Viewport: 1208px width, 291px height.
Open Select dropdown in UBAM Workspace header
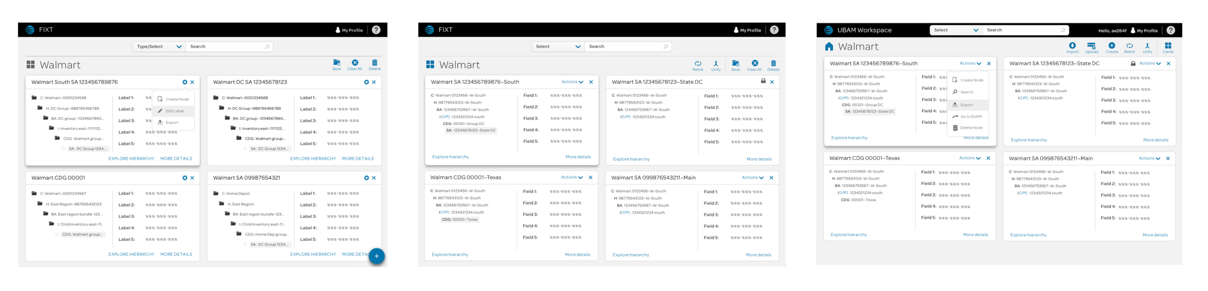[x=956, y=30]
